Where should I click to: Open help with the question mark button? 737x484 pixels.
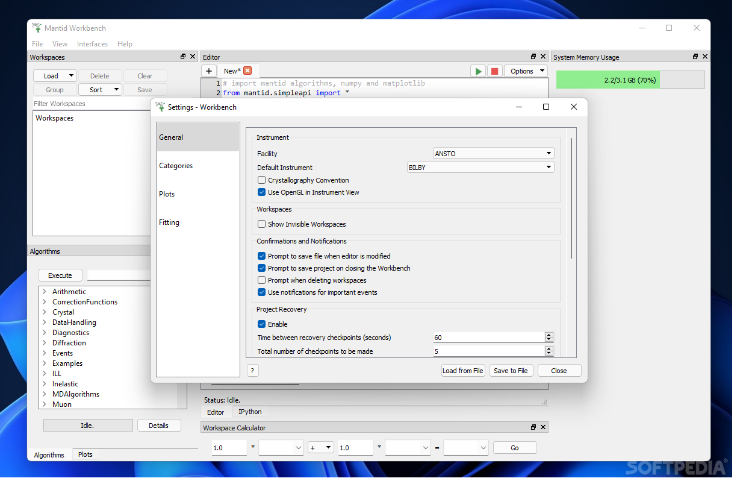pyautogui.click(x=253, y=371)
